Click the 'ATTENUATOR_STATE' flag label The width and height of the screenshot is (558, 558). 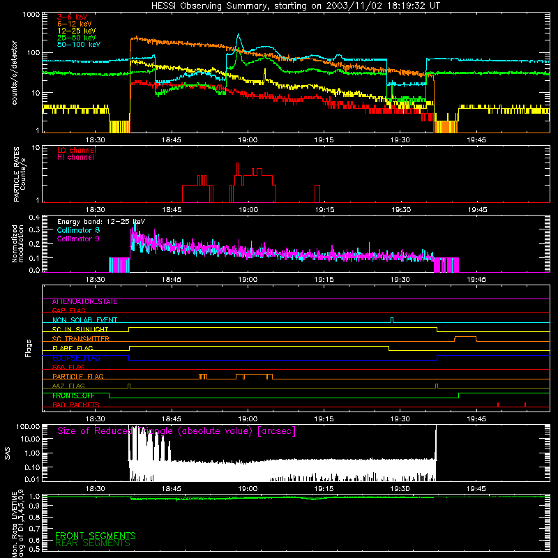(x=84, y=302)
